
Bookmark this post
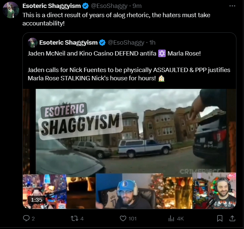coord(220,218)
